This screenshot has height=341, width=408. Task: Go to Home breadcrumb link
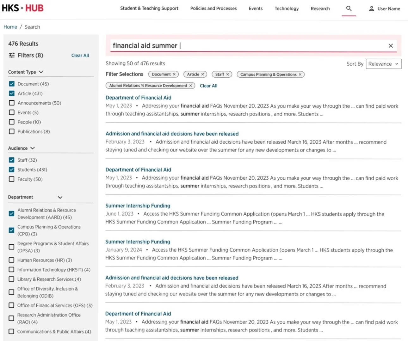[x=10, y=27]
